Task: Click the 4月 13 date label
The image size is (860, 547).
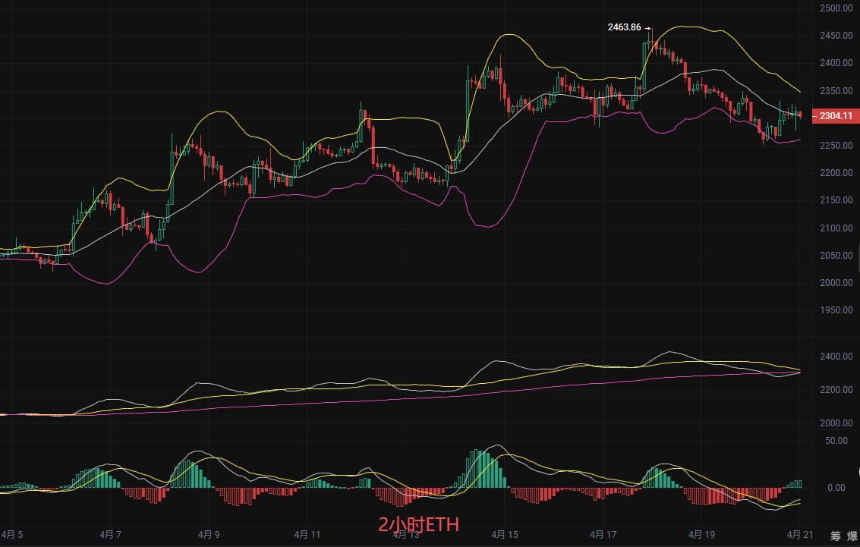Action: (x=406, y=535)
